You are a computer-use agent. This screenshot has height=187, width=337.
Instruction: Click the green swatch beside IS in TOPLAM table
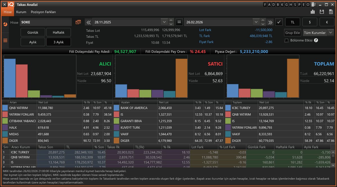(x=228, y=121)
